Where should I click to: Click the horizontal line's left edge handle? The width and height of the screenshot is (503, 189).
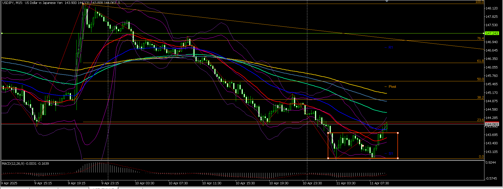click(x=2, y=33)
